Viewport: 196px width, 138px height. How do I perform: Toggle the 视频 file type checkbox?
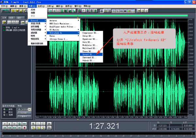pos(3,115)
